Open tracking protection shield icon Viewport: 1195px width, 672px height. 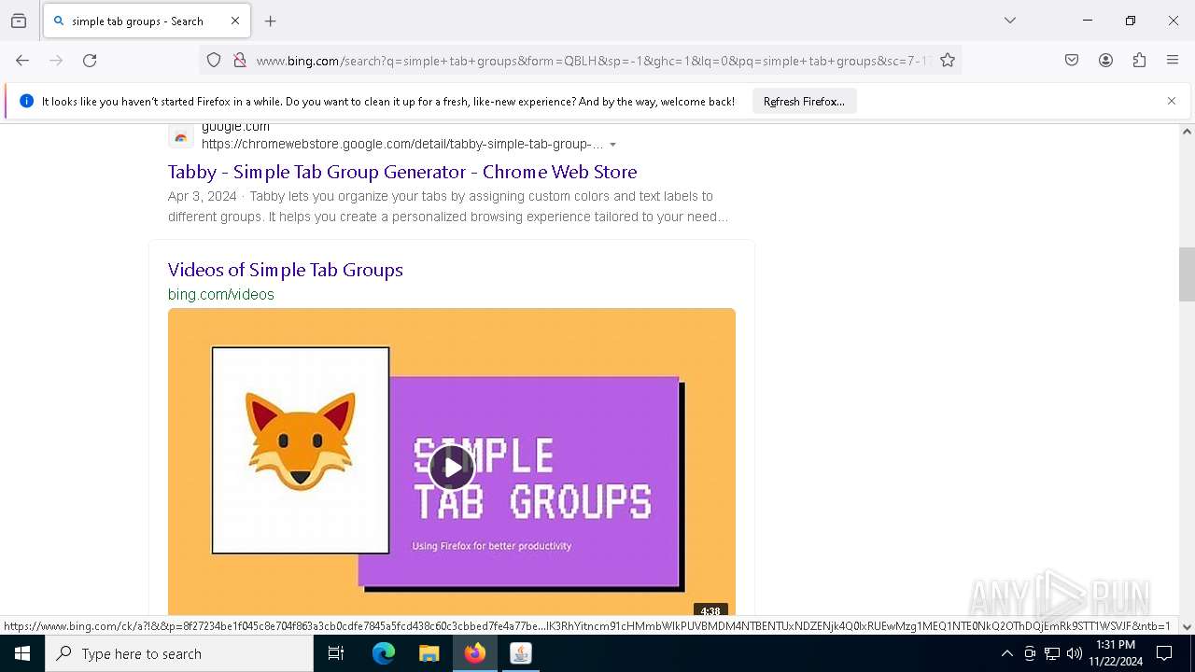pos(214,61)
